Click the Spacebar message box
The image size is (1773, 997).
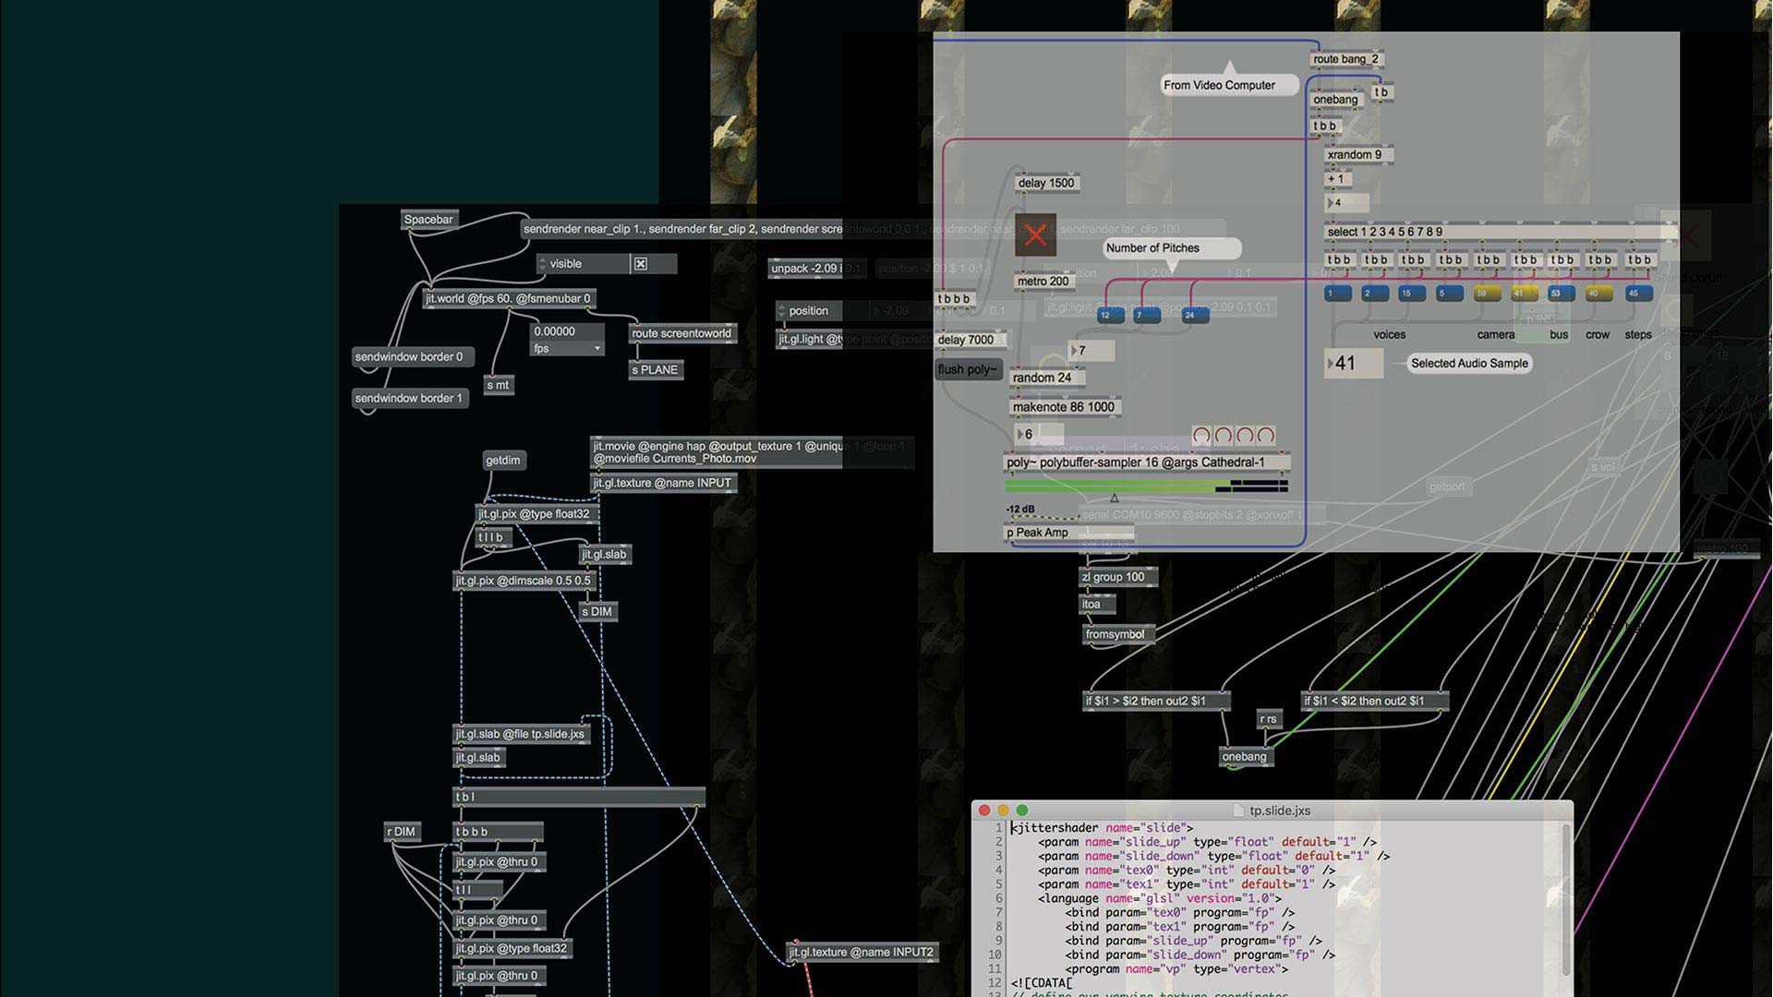click(x=428, y=220)
